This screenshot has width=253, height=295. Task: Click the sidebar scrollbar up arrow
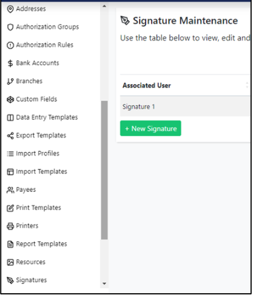[105, 6]
